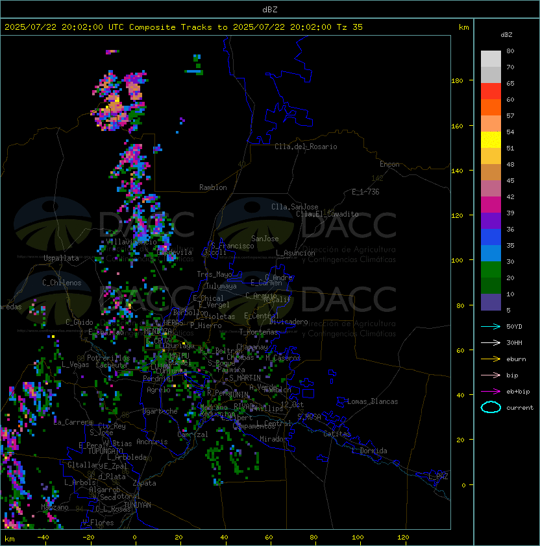Click the 'Mirador' map label

pyautogui.click(x=274, y=439)
